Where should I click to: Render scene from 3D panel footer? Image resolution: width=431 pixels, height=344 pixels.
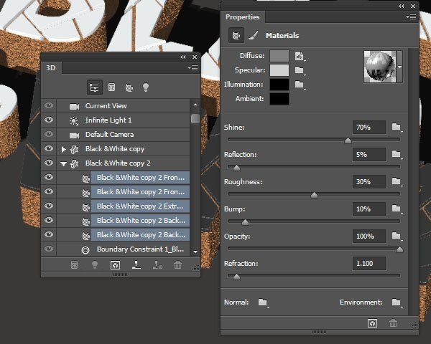(115, 265)
